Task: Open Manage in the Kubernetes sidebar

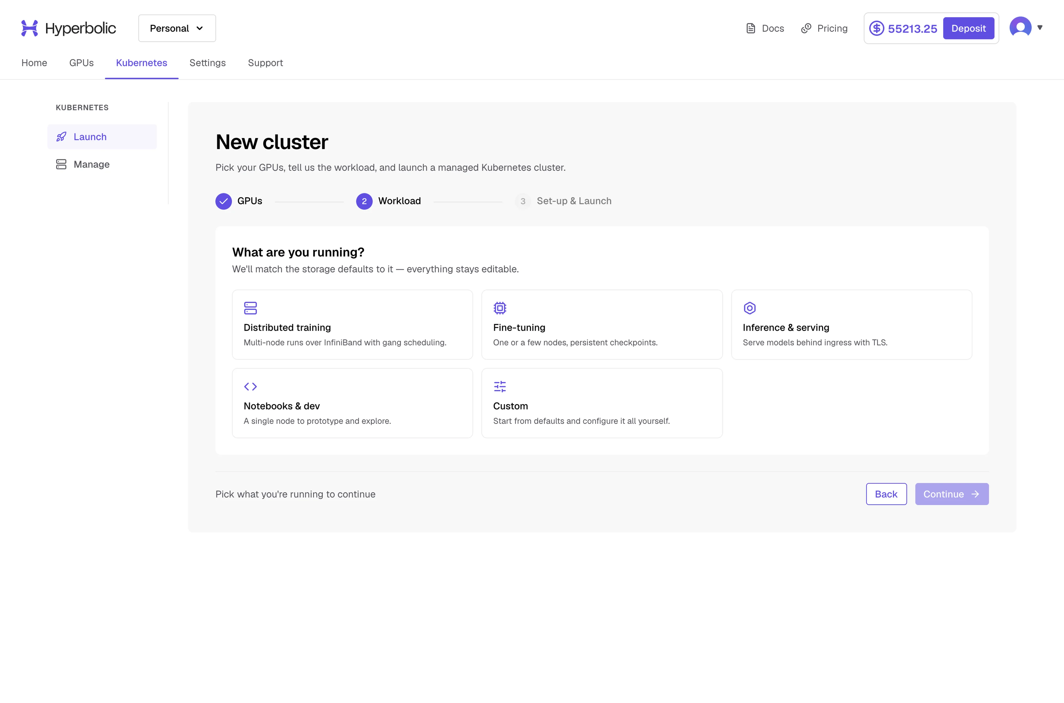Action: click(x=102, y=164)
